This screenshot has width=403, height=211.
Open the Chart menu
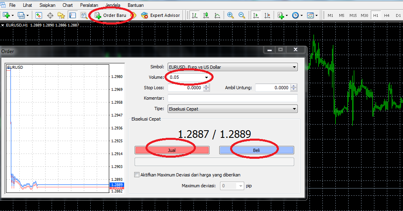68,5
